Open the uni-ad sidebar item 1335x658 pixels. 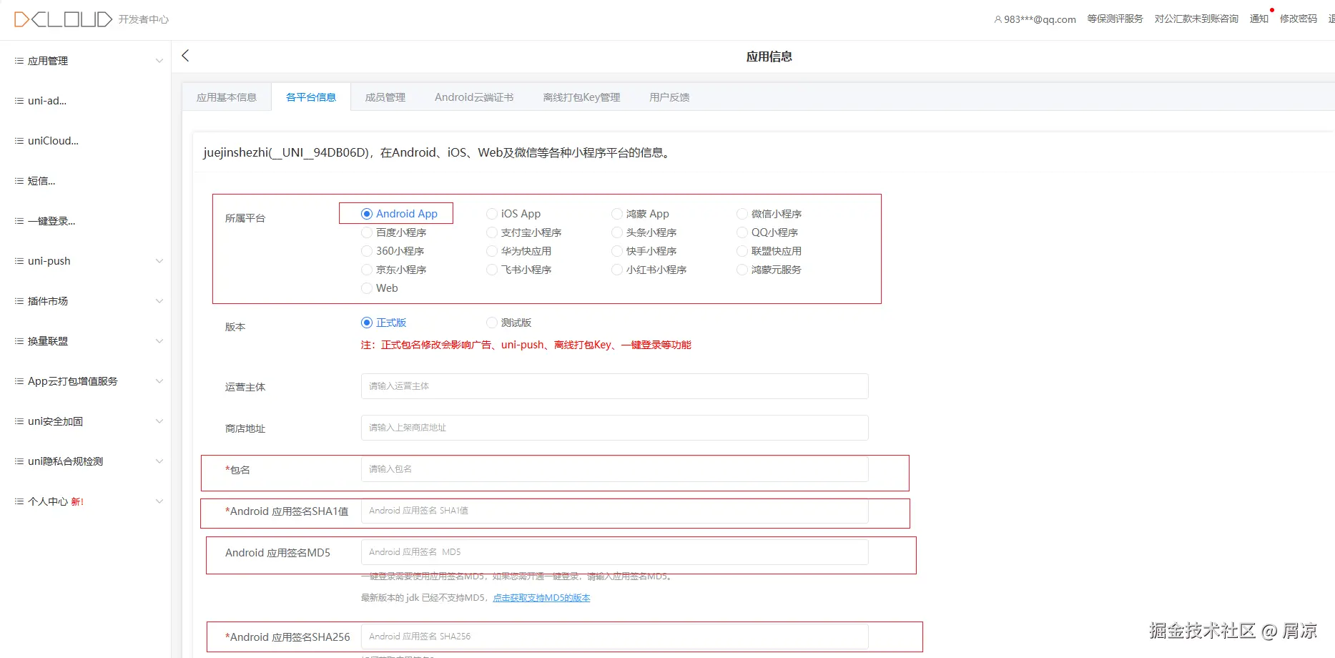tap(86, 101)
